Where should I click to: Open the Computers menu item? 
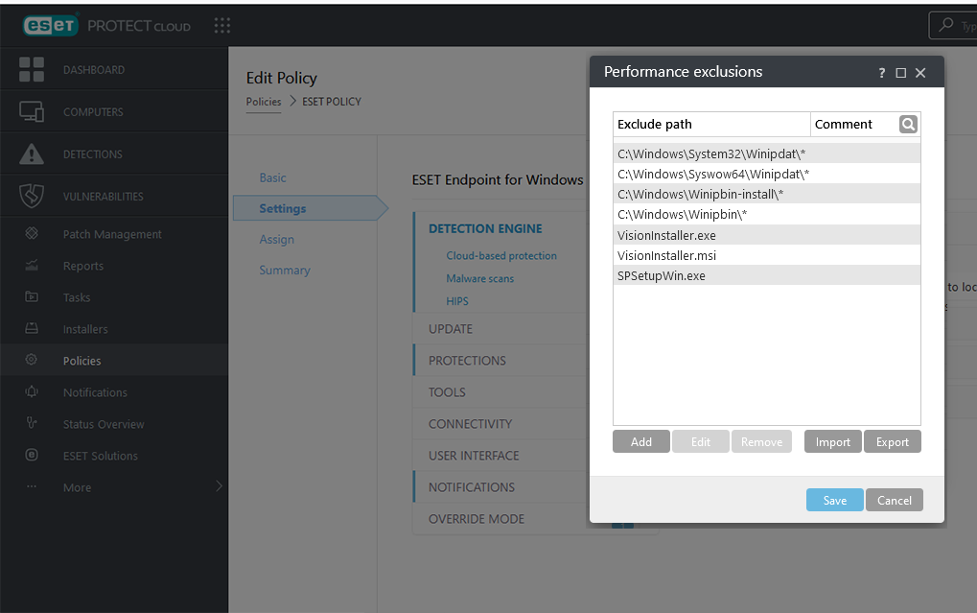pyautogui.click(x=93, y=112)
